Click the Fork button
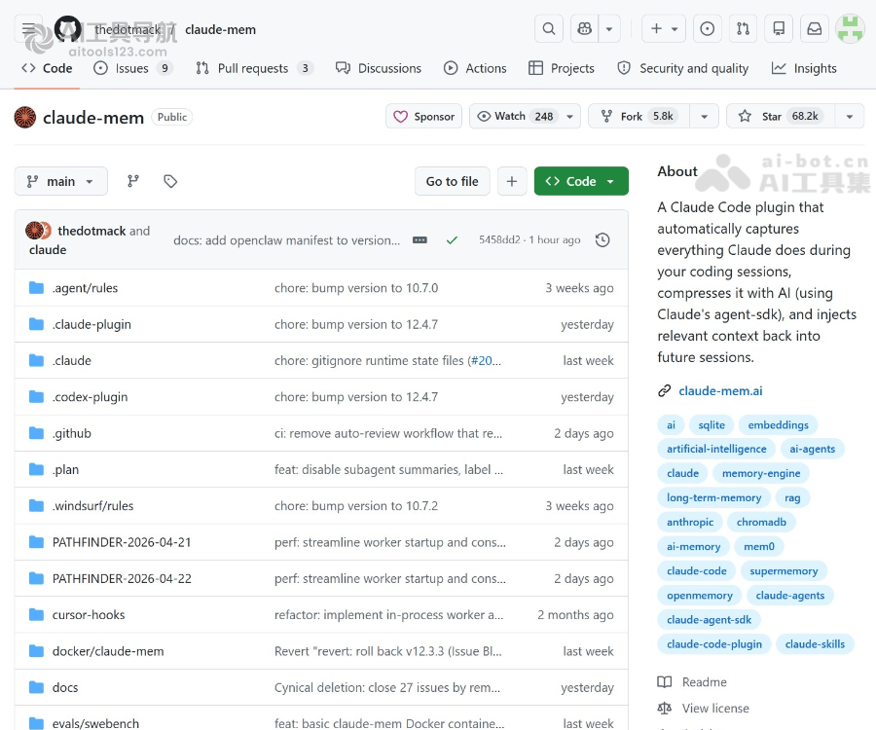 pyautogui.click(x=639, y=116)
